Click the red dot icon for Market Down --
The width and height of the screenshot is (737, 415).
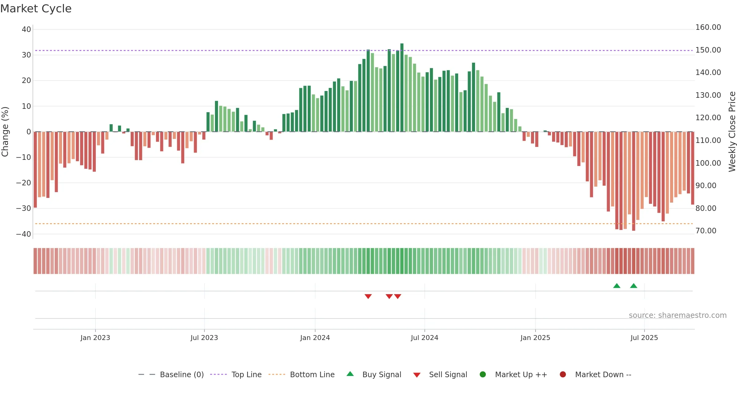coord(563,374)
